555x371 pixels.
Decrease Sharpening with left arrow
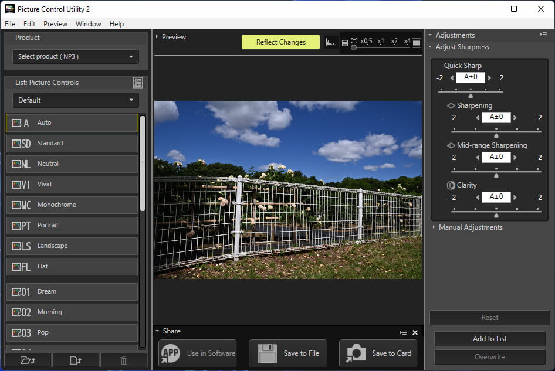(478, 117)
